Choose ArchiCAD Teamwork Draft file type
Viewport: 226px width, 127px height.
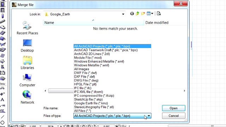(112, 50)
